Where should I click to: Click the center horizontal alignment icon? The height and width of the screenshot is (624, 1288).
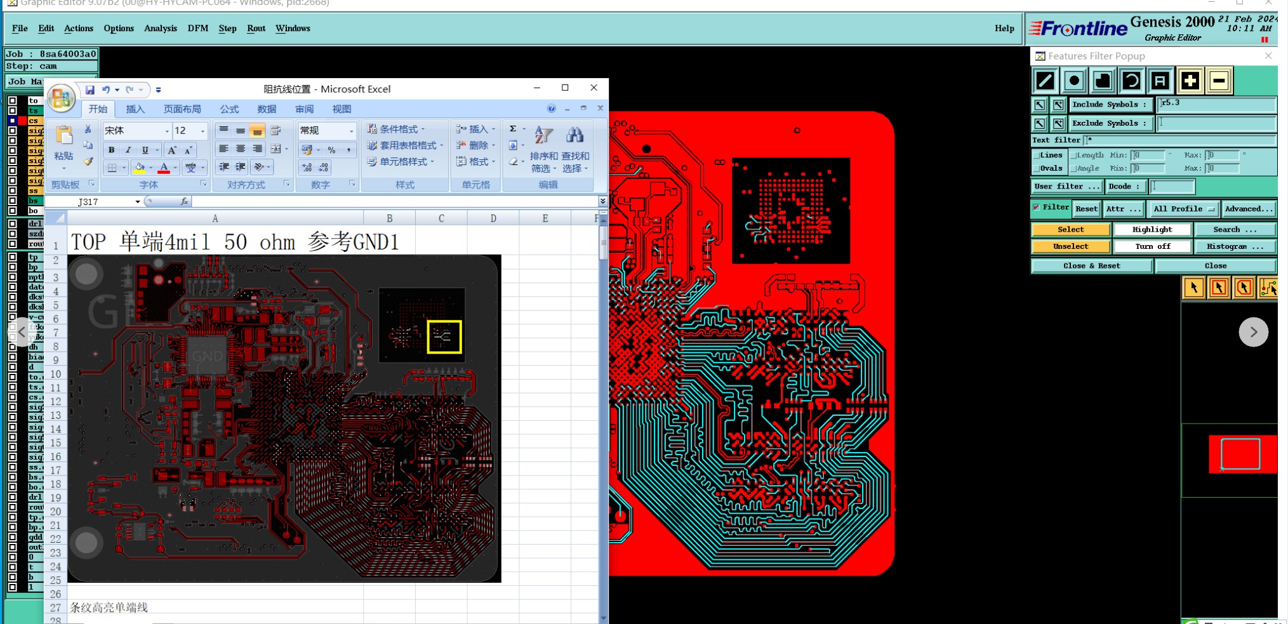pyautogui.click(x=241, y=149)
